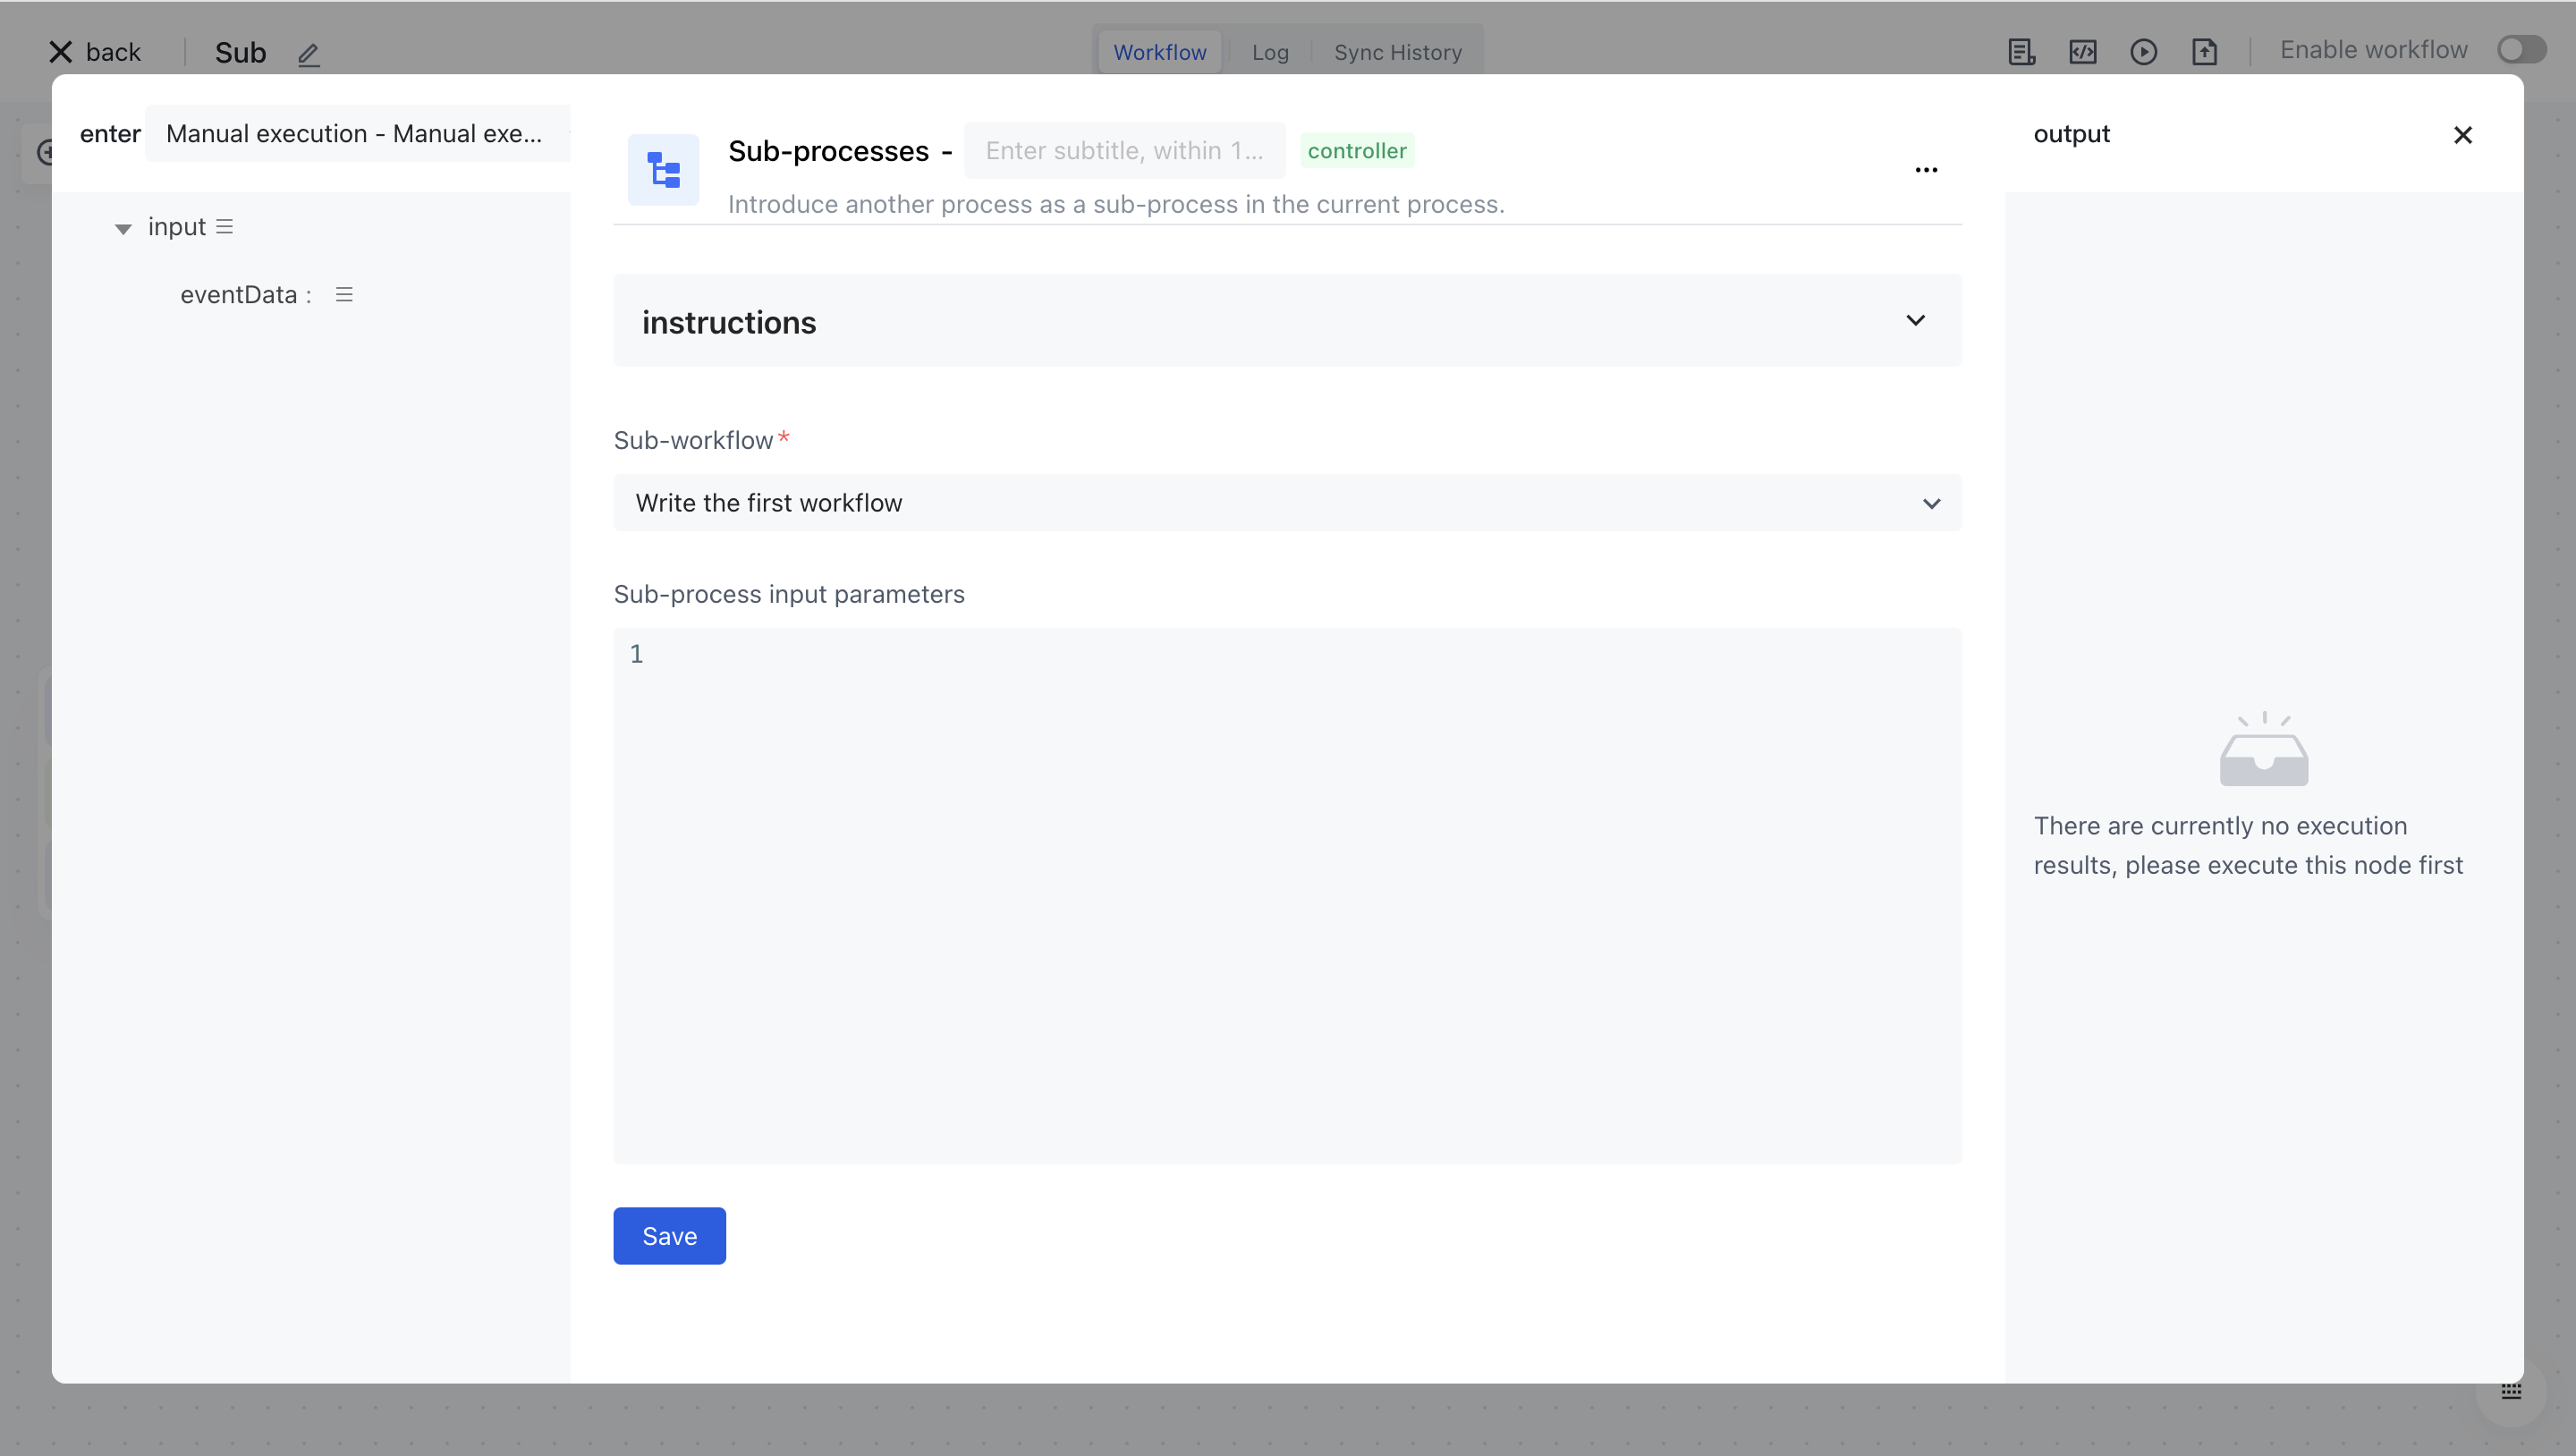The image size is (2576, 1456).
Task: Close the output panel with the X
Action: coord(2463,135)
